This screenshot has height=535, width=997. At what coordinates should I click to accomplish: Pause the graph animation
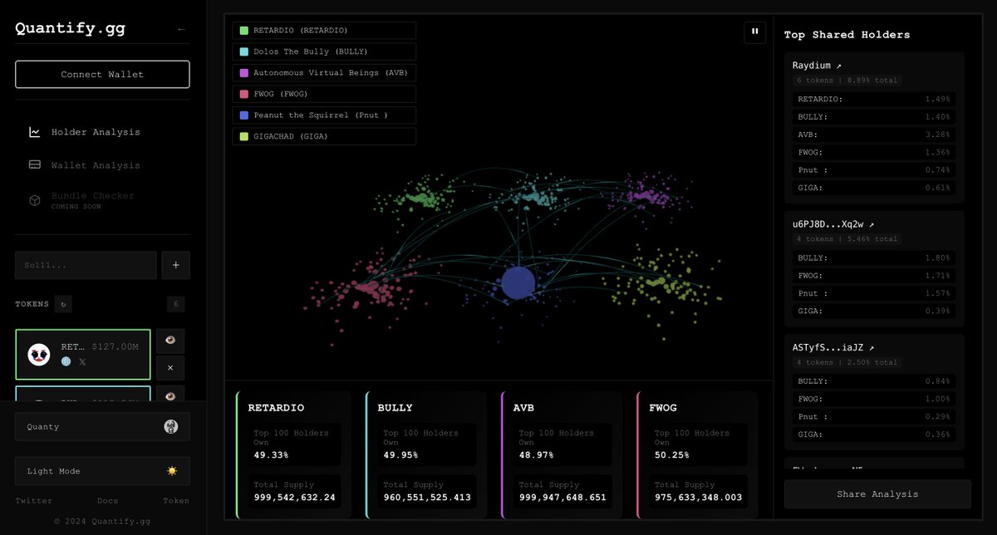pos(755,32)
